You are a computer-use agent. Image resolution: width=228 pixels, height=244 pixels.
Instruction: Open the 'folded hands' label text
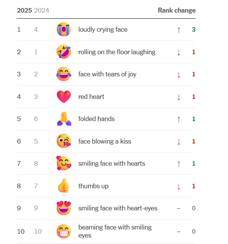point(96,119)
